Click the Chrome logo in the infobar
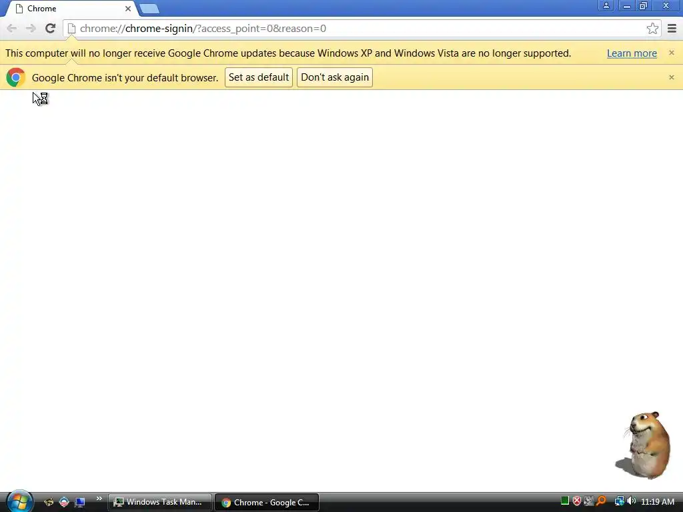This screenshot has height=512, width=683. point(16,77)
